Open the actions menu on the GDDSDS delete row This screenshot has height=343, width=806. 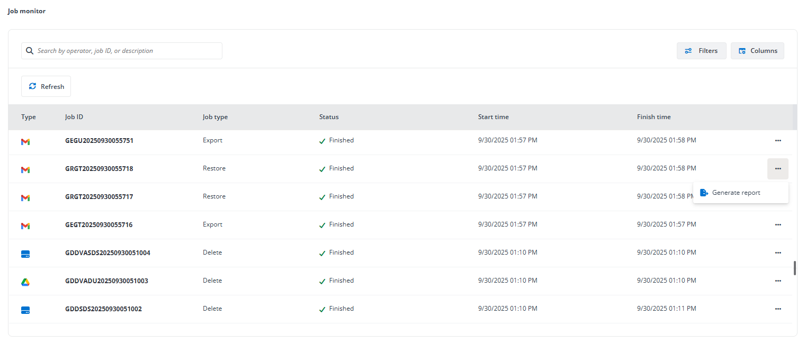click(778, 309)
